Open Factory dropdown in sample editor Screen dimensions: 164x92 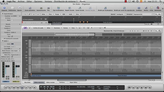(x=66, y=28)
